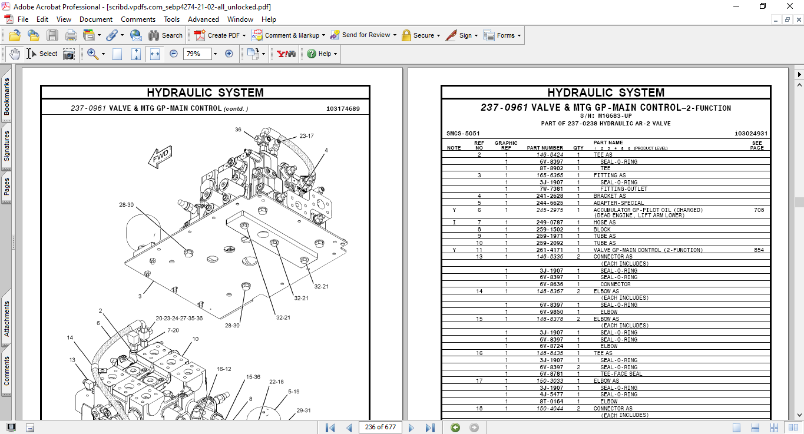Open the Secure dropdown menu
The height and width of the screenshot is (434, 804).
pyautogui.click(x=439, y=35)
